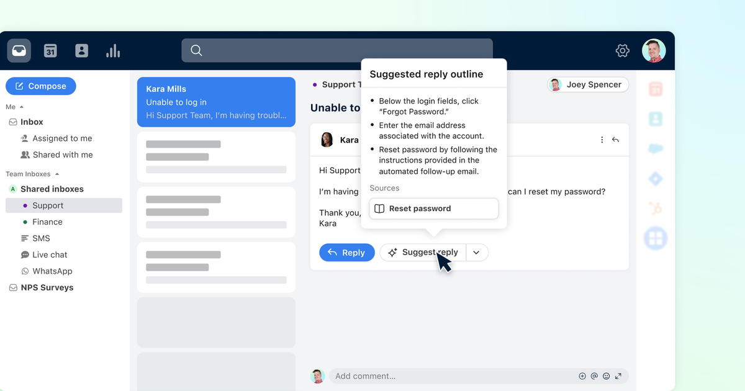Open the Analytics bar-chart icon
The width and height of the screenshot is (745, 391).
click(113, 50)
